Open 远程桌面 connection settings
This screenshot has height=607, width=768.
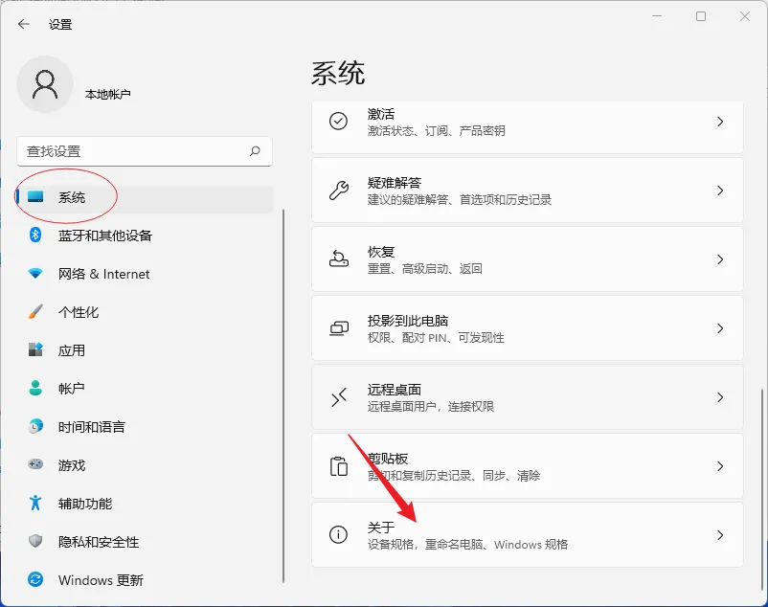pyautogui.click(x=527, y=397)
